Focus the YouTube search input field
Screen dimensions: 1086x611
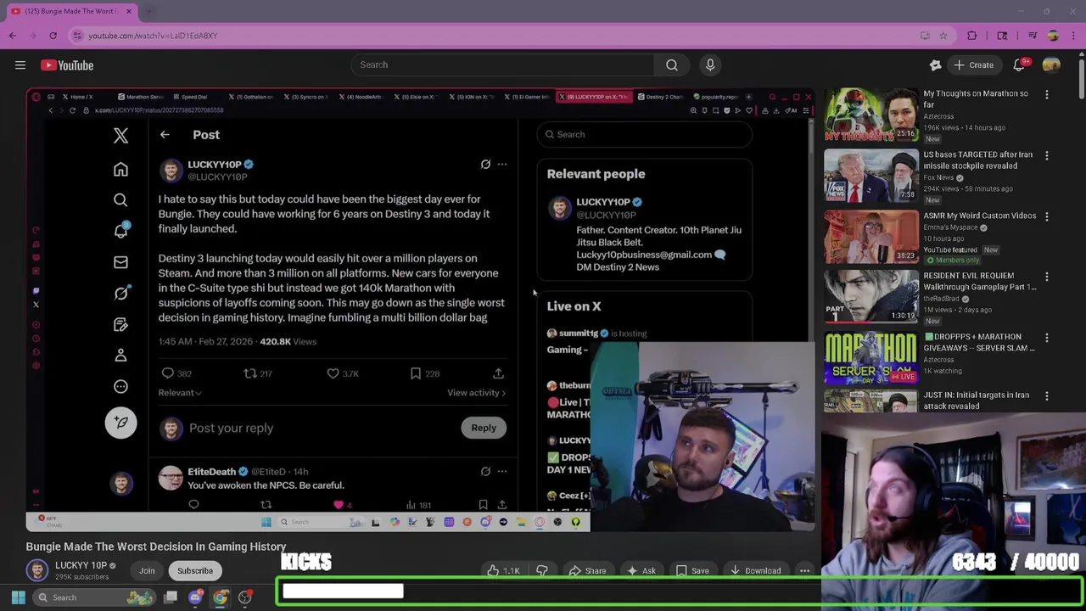[x=502, y=64]
